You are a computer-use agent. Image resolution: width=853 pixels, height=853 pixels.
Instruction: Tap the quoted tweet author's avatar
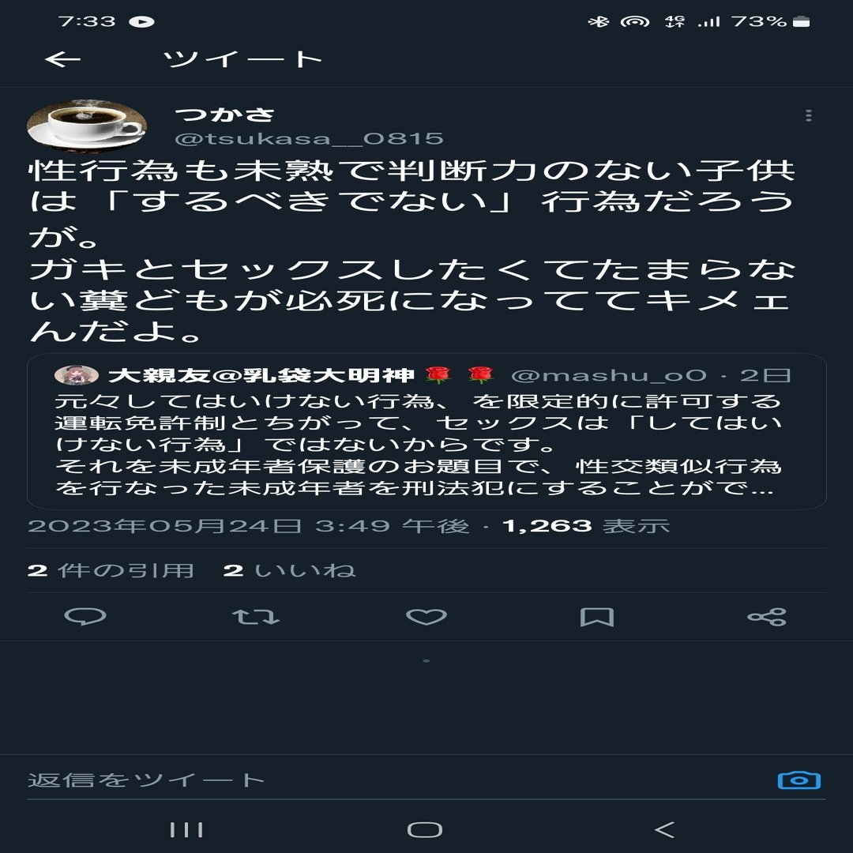pos(77,375)
